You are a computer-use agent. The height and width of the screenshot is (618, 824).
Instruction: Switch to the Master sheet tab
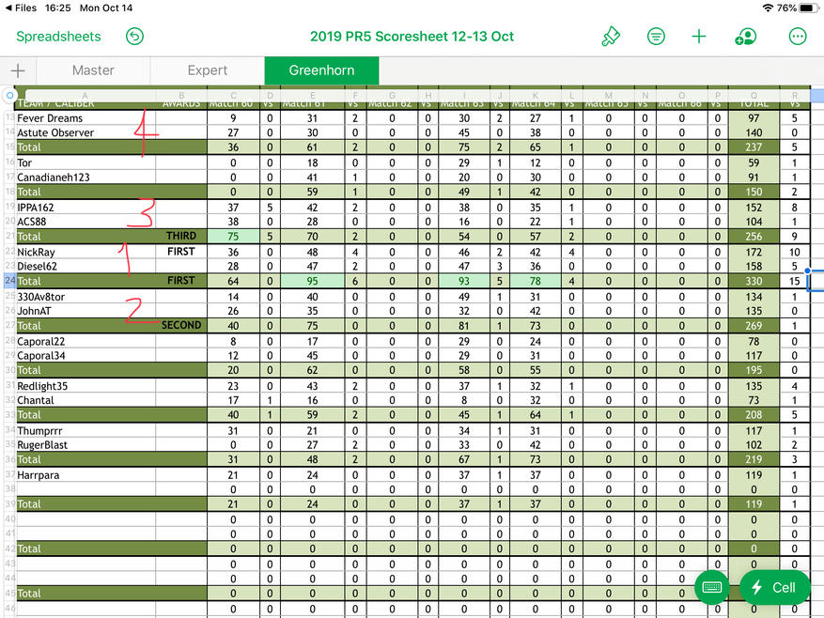point(93,70)
